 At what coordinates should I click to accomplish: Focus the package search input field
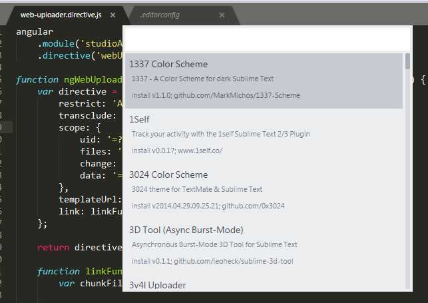(267, 39)
